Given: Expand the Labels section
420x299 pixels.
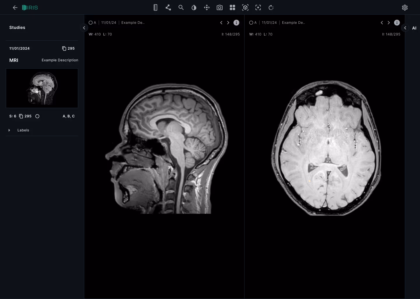Looking at the screenshot, I should (9, 130).
